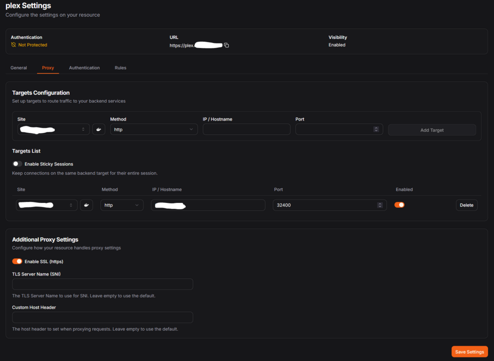Open the http Method dropdown in the Targets List row
The width and height of the screenshot is (494, 361).
(x=122, y=205)
